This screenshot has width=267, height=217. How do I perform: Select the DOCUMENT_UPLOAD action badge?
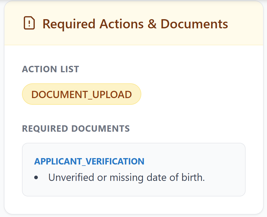pos(81,94)
